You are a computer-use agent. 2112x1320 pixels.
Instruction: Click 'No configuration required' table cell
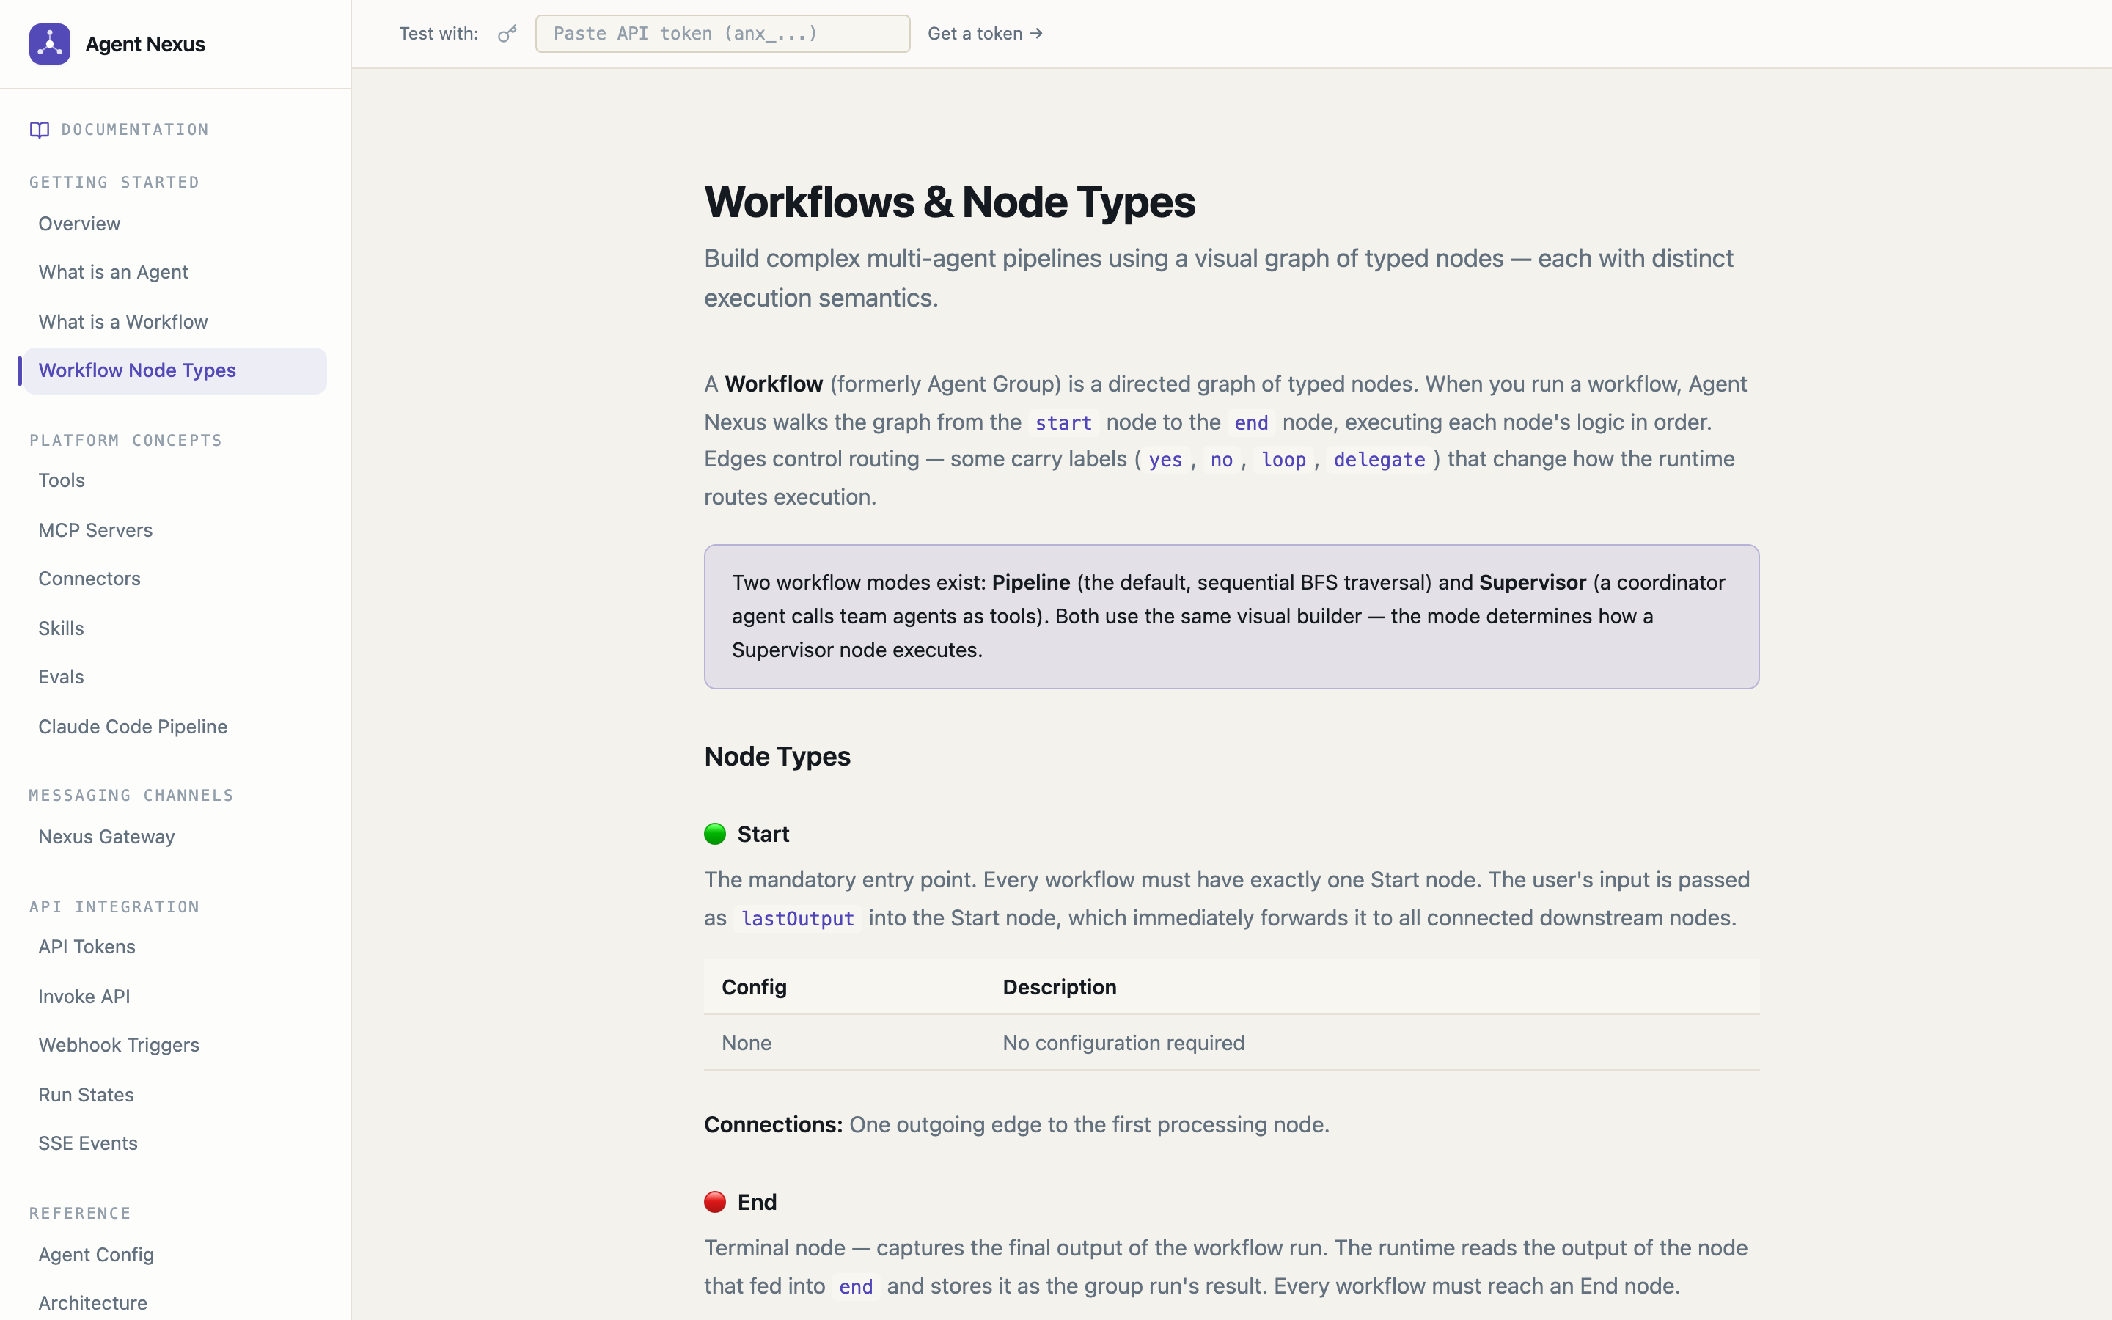pyautogui.click(x=1123, y=1044)
